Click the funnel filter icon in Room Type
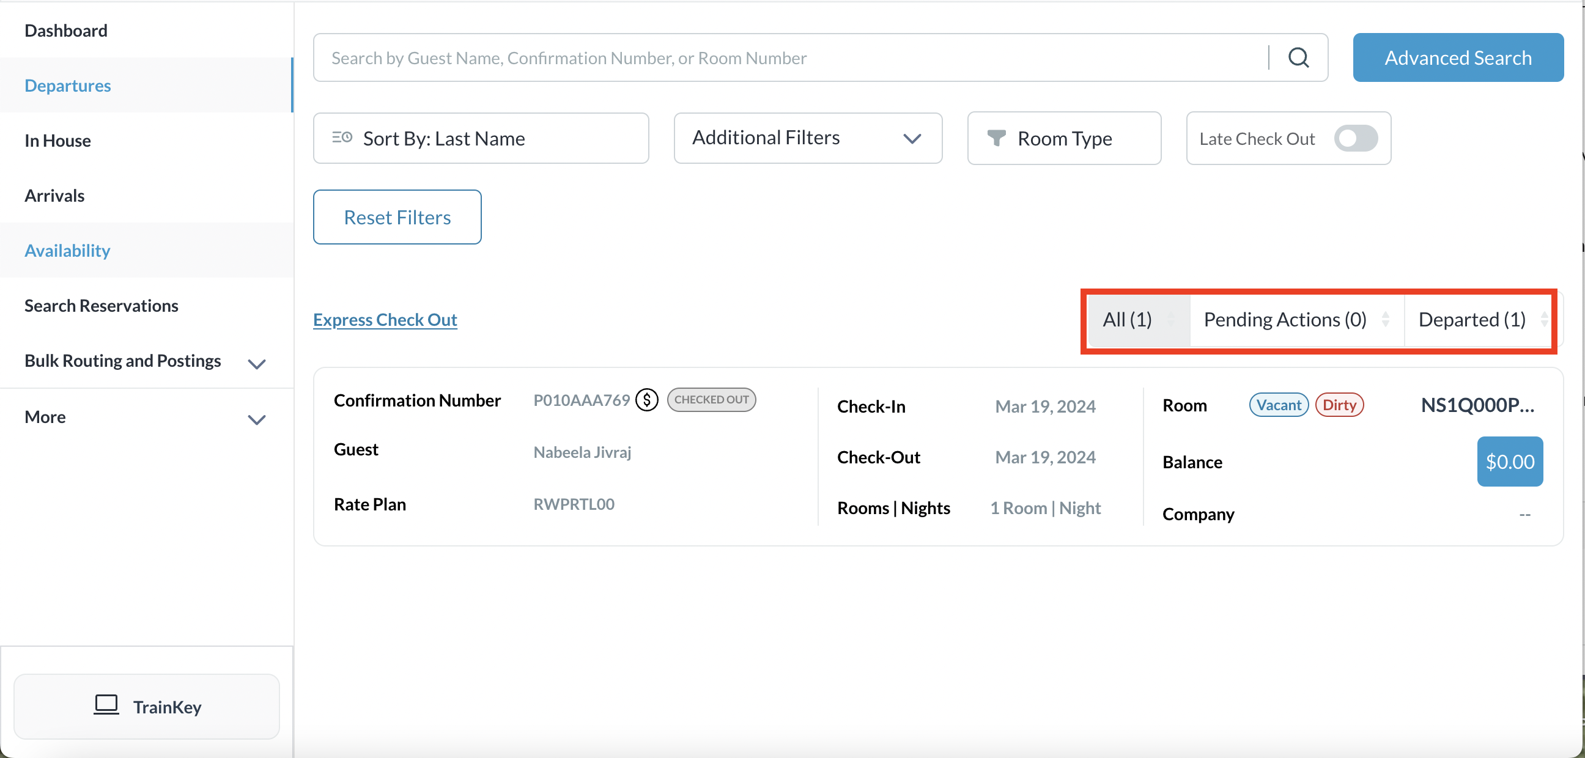Viewport: 1585px width, 758px height. [996, 138]
